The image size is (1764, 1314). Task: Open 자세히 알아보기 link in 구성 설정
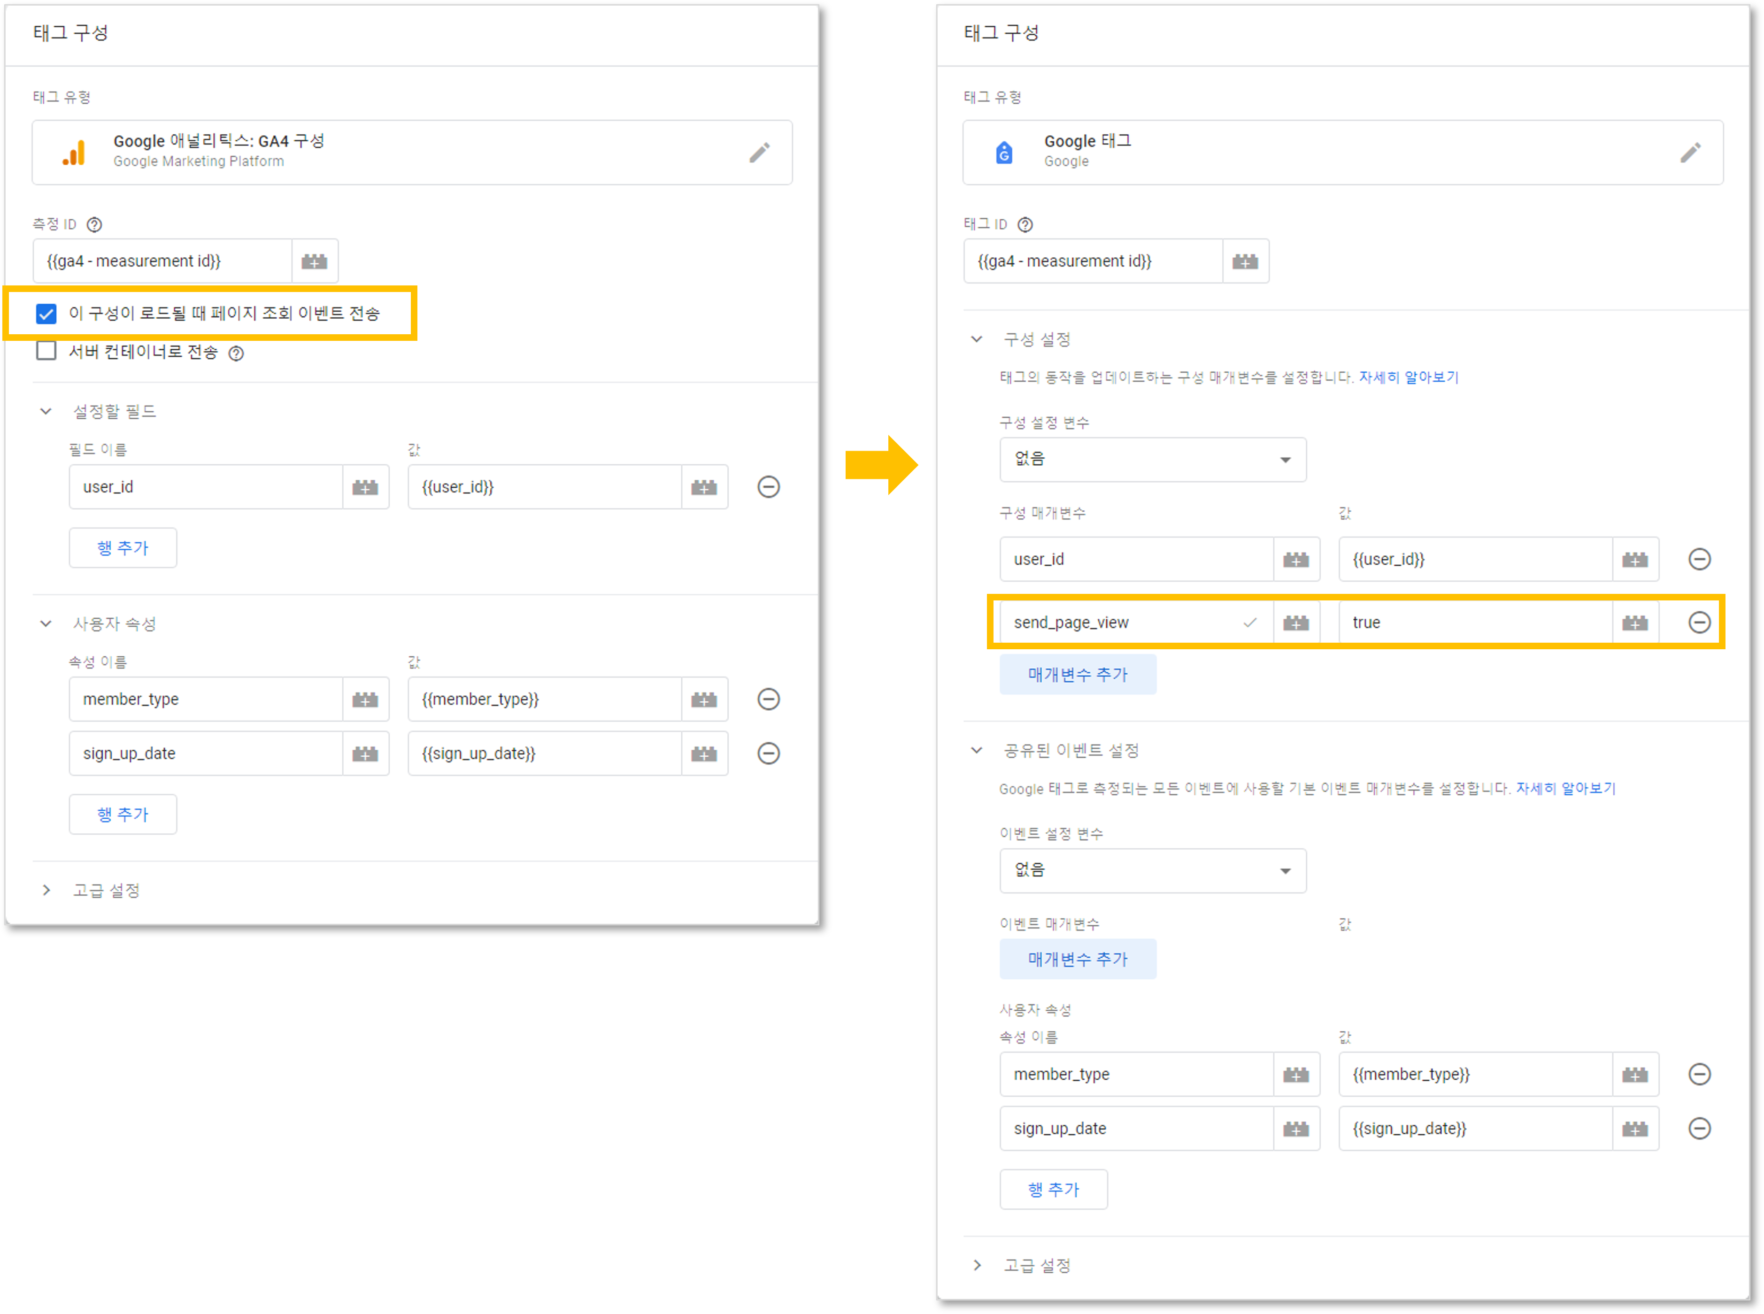[1409, 377]
